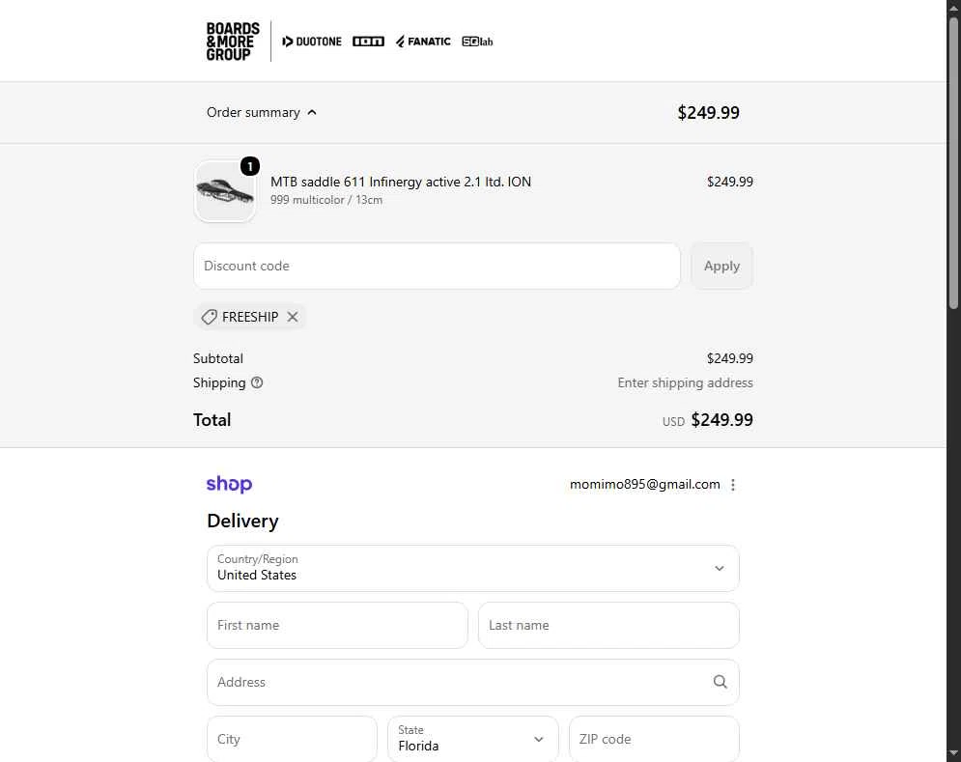The width and height of the screenshot is (961, 762).
Task: Open the State dropdown showing Florida
Action: pos(473,739)
